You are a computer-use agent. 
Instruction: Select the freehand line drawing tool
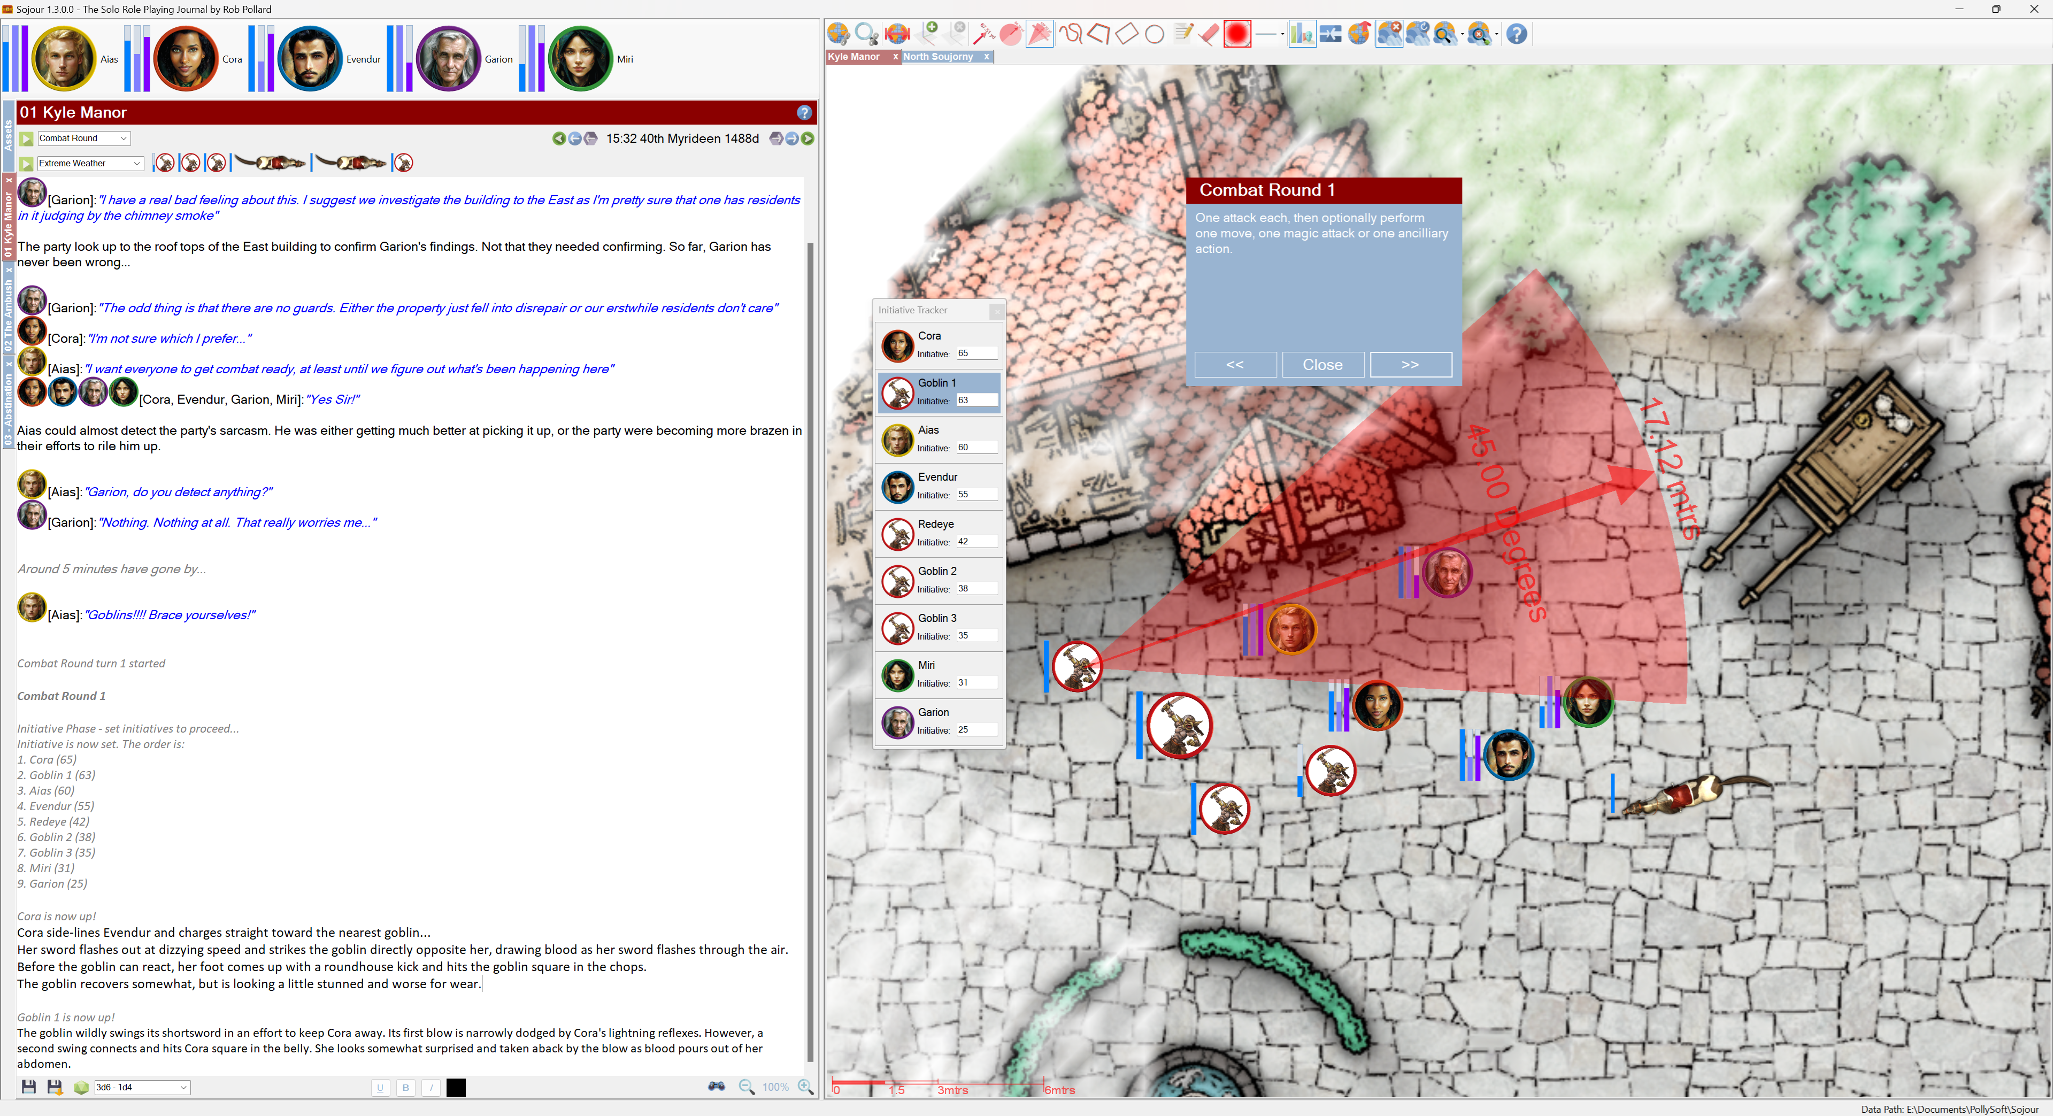tap(1070, 34)
